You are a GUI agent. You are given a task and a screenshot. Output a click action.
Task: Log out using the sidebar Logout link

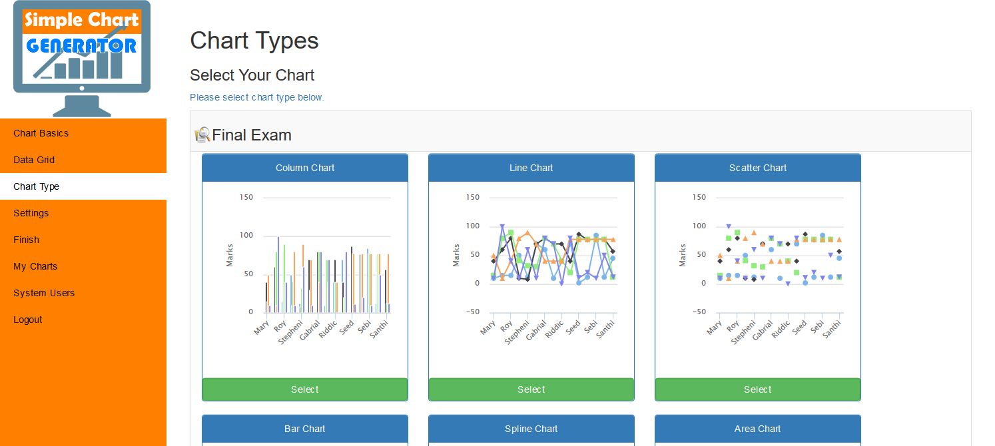pyautogui.click(x=28, y=320)
